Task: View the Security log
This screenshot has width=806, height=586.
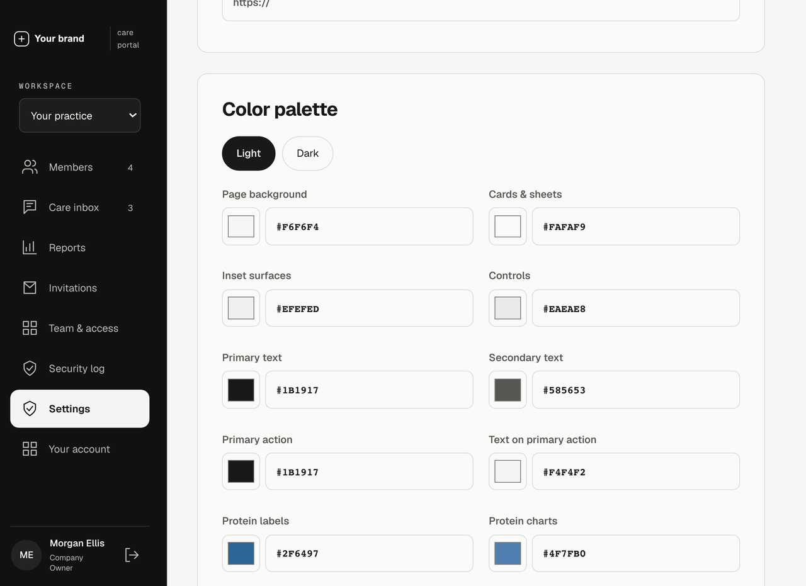Action: click(x=80, y=368)
